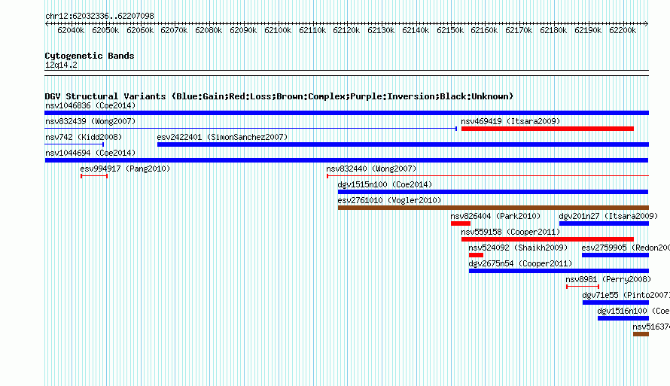Open the esv2761010 (Vogler2010) brown complex bar
670x386 pixels.
493,208
